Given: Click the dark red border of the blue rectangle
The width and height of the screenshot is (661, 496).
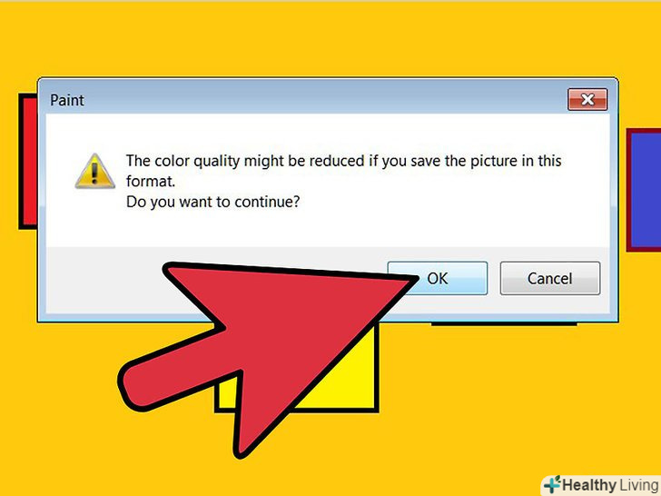Looking at the screenshot, I should click(628, 190).
